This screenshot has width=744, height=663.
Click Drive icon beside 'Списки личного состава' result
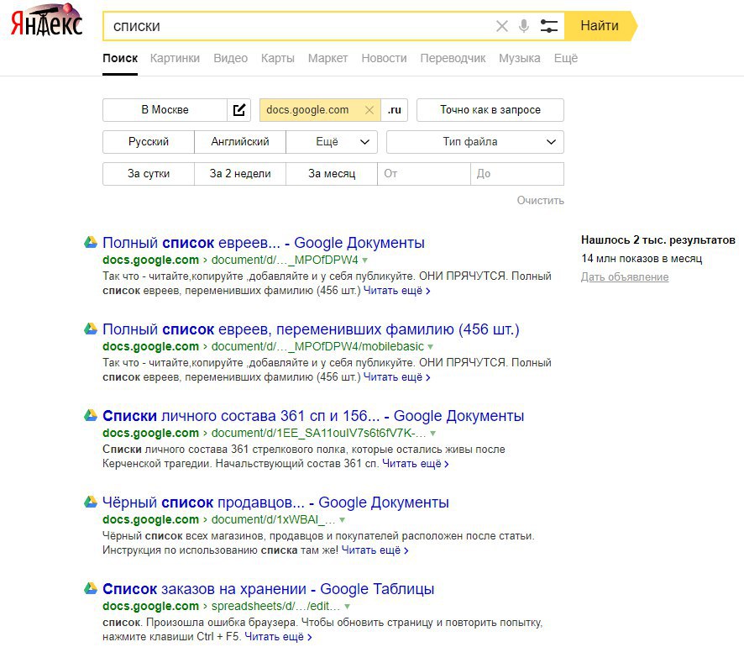[91, 414]
